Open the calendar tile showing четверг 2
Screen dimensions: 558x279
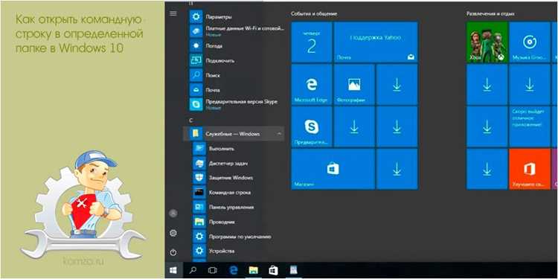pyautogui.click(x=312, y=42)
